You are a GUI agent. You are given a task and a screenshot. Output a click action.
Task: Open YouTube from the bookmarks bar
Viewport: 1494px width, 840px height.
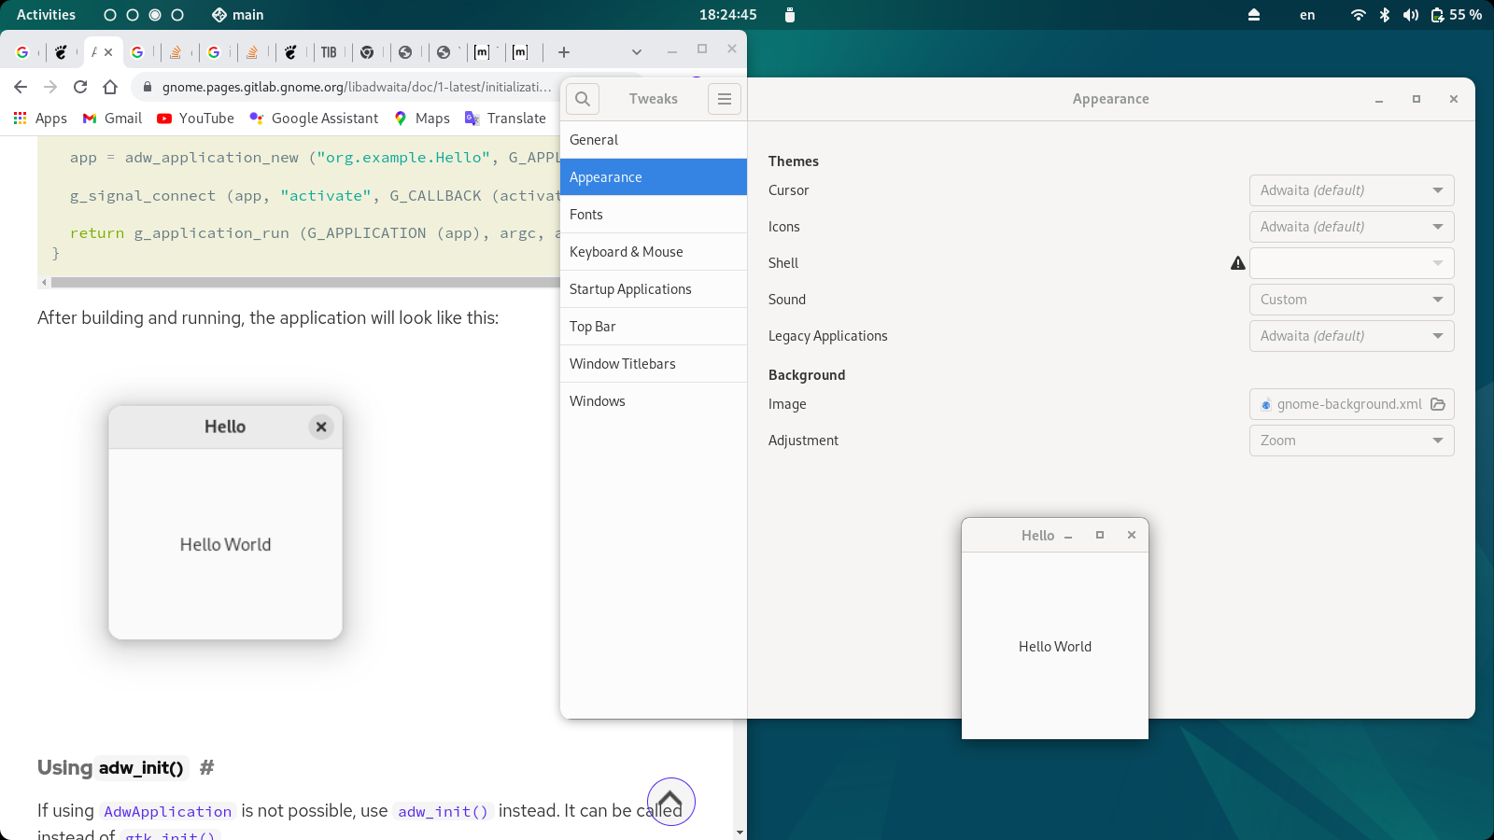click(194, 119)
